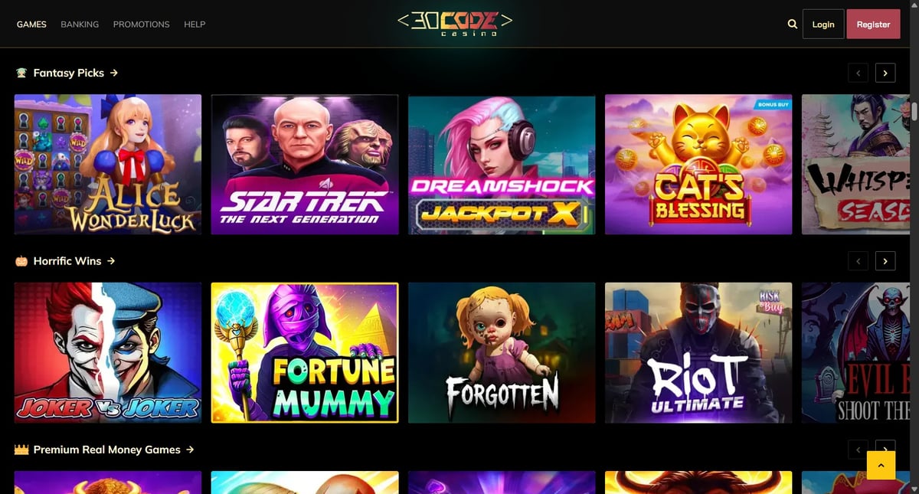Open the Horrific Wins section link
The width and height of the screenshot is (919, 494).
pyautogui.click(x=74, y=261)
